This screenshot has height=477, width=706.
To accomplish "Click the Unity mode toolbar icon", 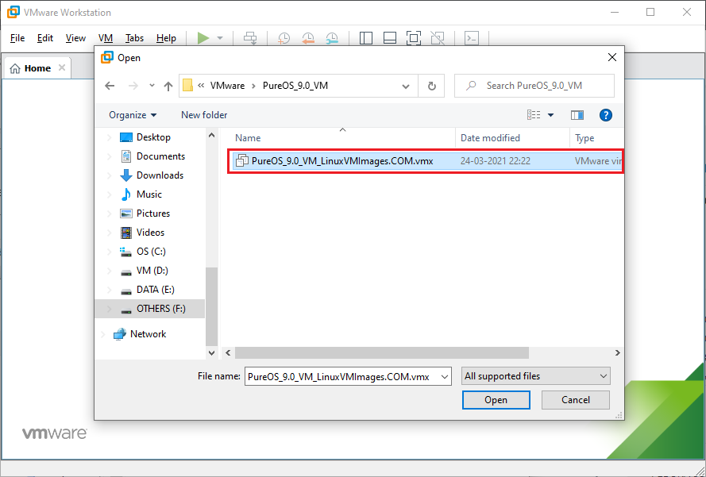I will 438,38.
